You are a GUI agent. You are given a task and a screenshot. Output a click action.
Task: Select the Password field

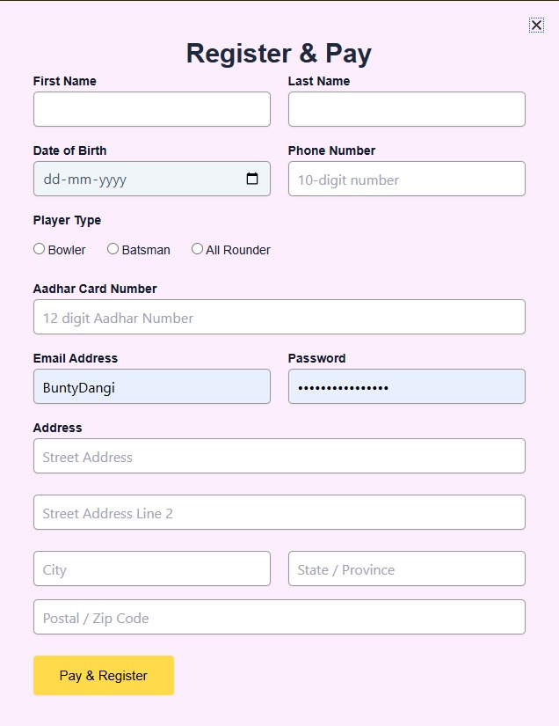pos(407,386)
